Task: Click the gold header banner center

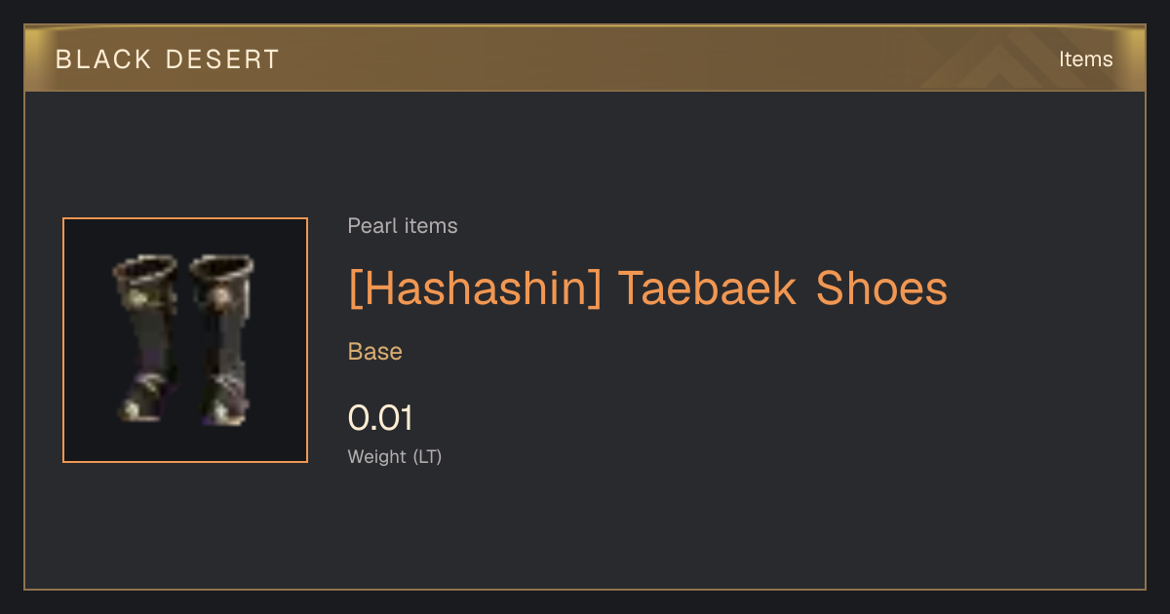Action: tap(585, 58)
